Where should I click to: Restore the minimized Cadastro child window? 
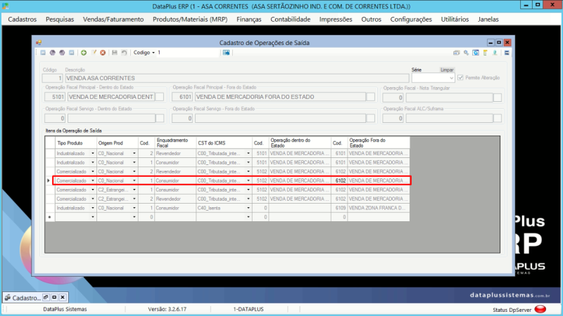coord(46,297)
